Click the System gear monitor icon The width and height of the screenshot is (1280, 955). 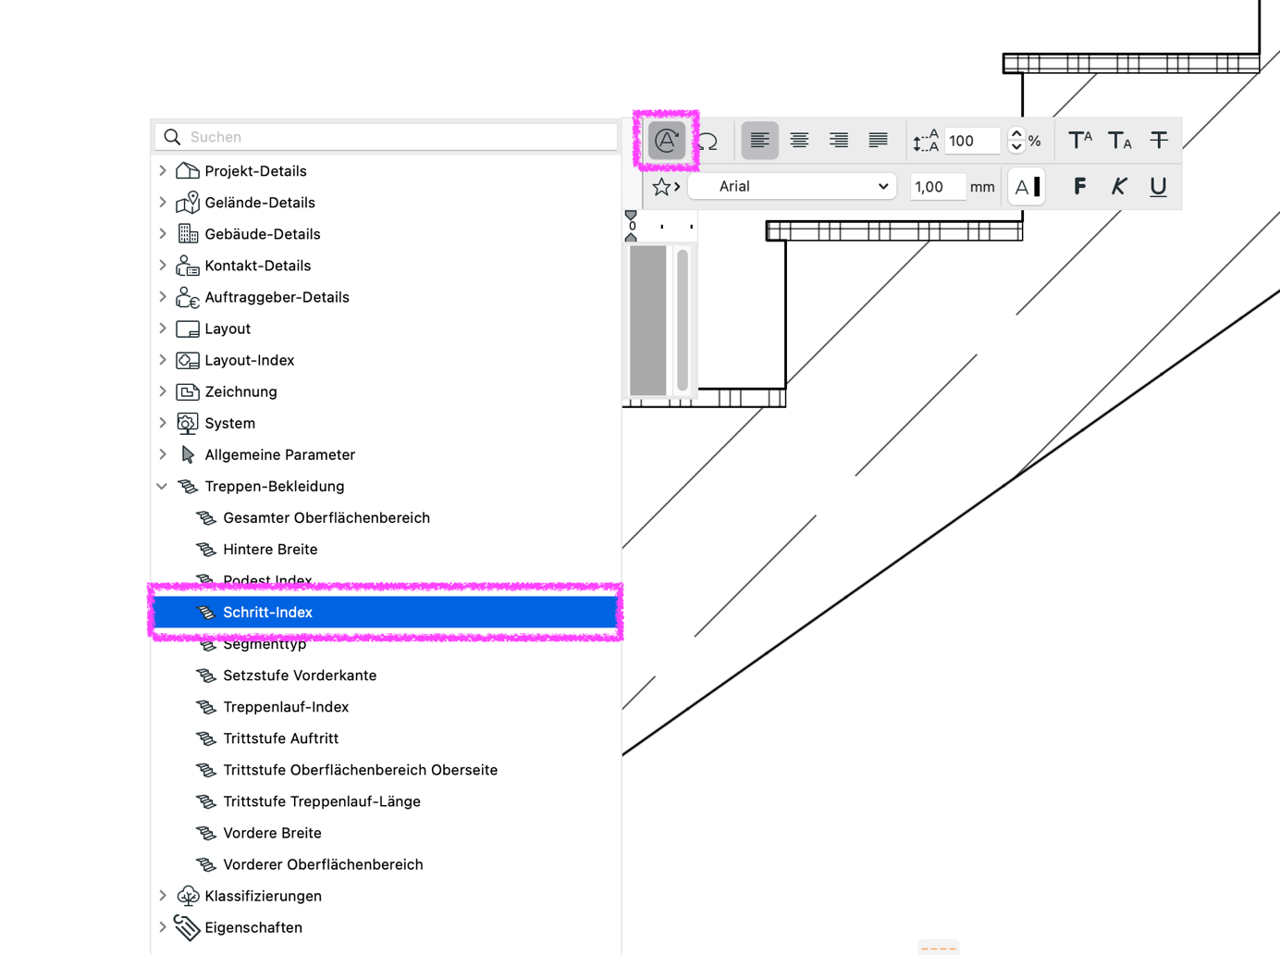pyautogui.click(x=188, y=423)
